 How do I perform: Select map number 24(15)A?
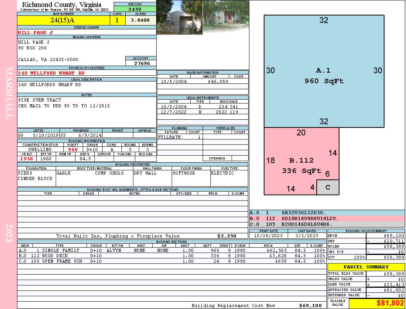[62, 20]
